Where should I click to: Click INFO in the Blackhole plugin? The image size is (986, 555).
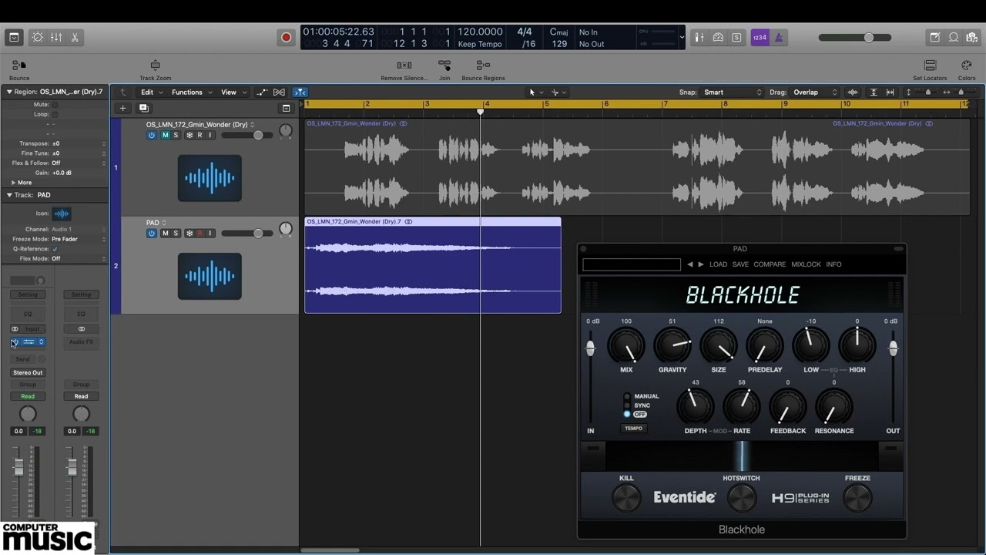(x=833, y=264)
